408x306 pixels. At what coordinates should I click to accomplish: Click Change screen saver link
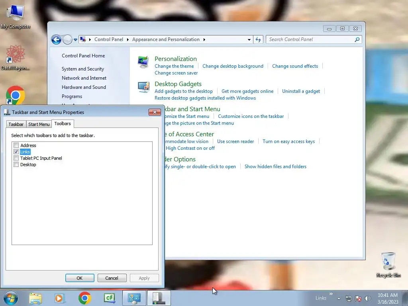pos(176,73)
